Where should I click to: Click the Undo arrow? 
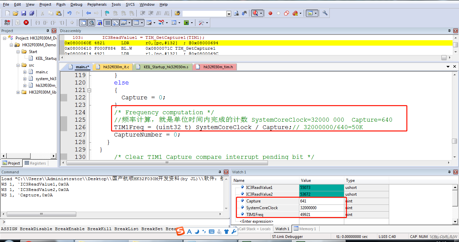tap(69, 13)
